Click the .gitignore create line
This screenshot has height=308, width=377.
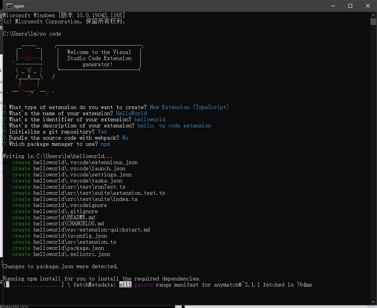[55, 212]
